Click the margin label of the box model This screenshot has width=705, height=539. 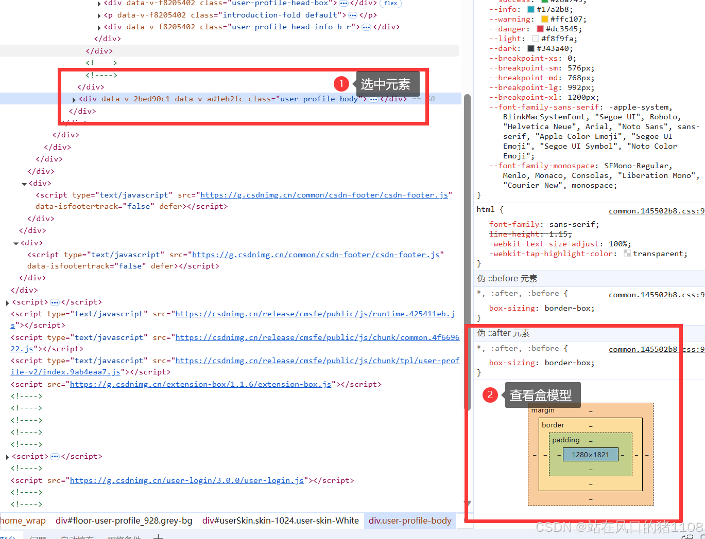[543, 410]
